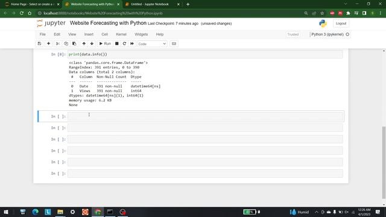
Task: Reload the browser page
Action: (x=22, y=13)
